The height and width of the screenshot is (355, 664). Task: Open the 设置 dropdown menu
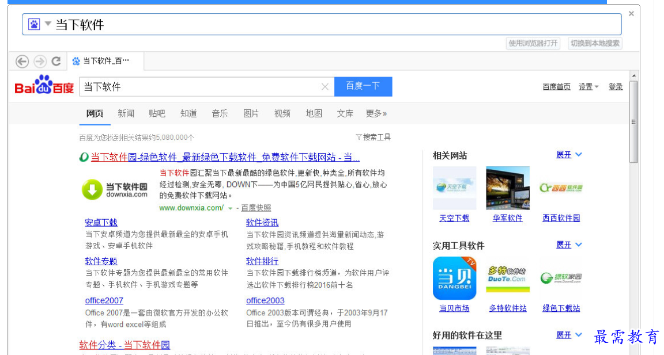pyautogui.click(x=588, y=87)
